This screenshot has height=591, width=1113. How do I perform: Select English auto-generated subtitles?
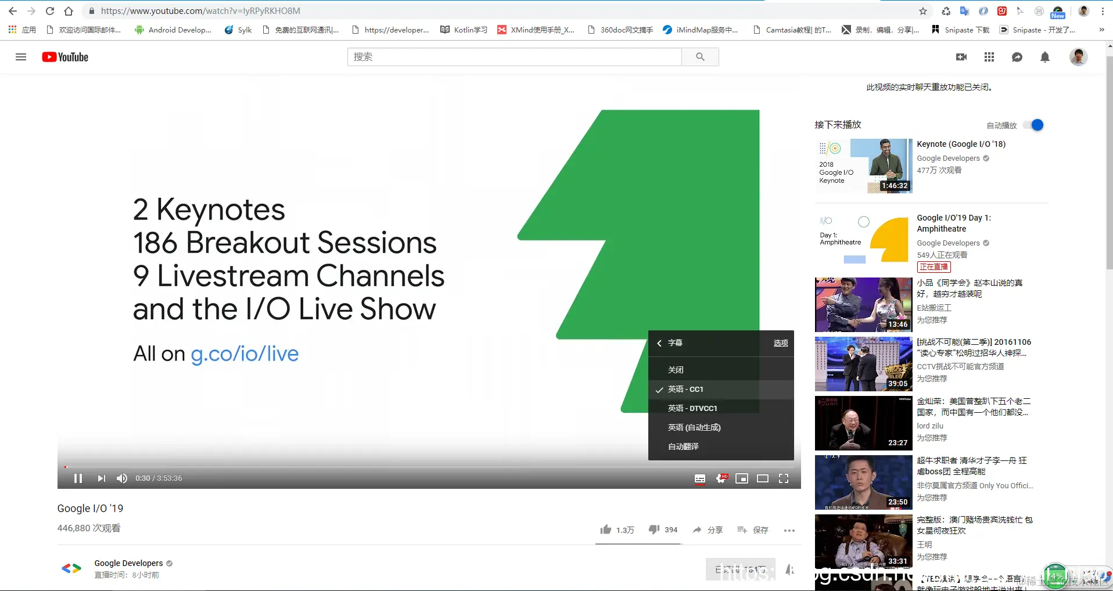pos(721,427)
